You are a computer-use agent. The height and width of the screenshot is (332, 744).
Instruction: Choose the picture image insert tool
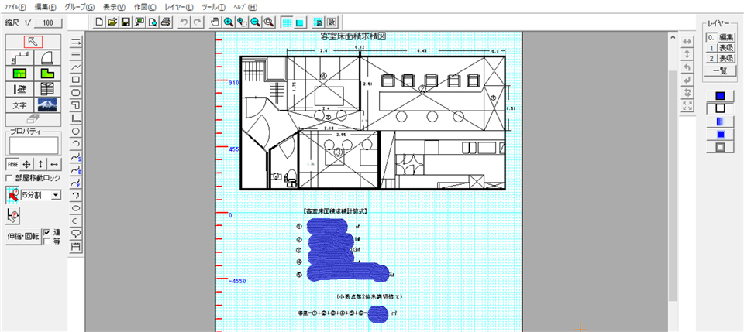click(49, 104)
